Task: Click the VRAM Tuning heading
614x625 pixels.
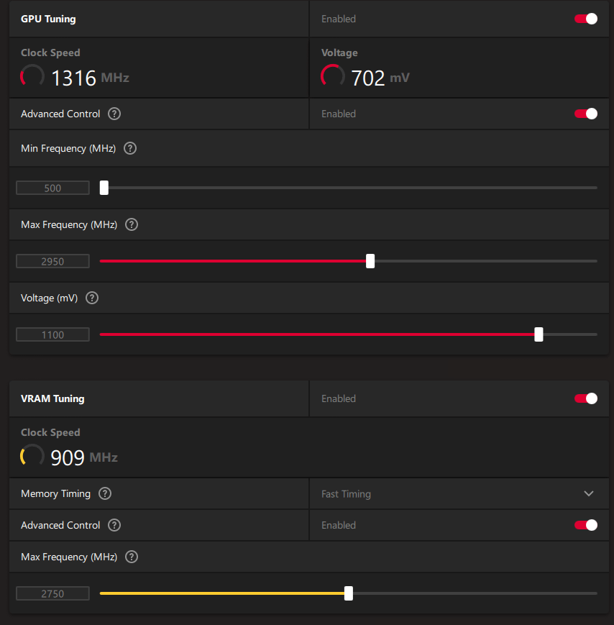Action: pos(52,398)
